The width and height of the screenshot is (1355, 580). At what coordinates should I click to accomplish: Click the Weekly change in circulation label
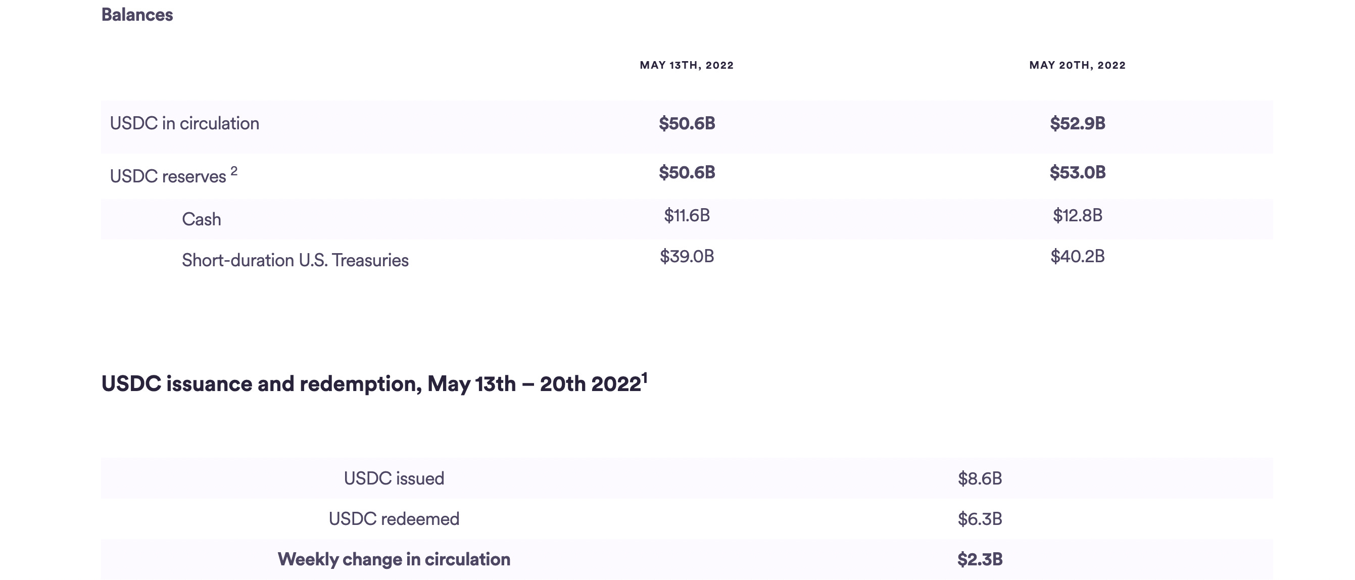pyautogui.click(x=394, y=559)
